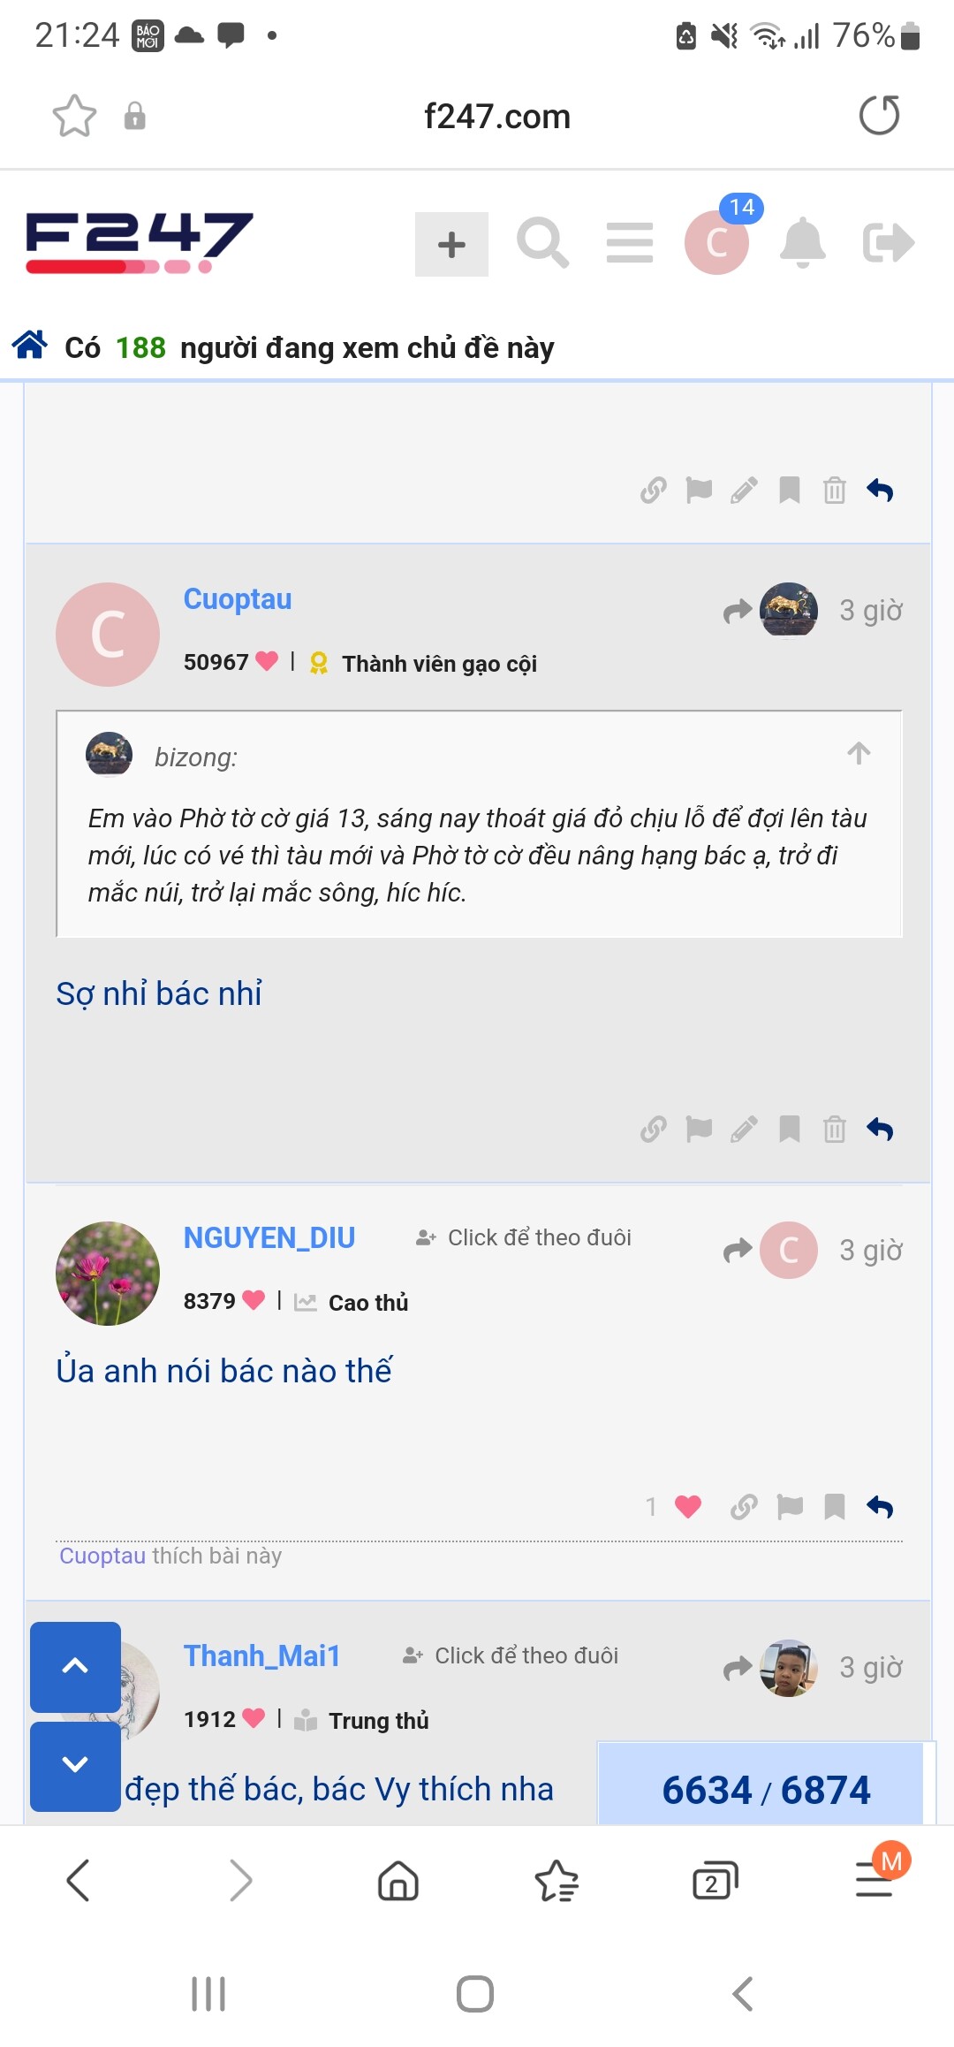Tap the f247.com address bar

(496, 116)
